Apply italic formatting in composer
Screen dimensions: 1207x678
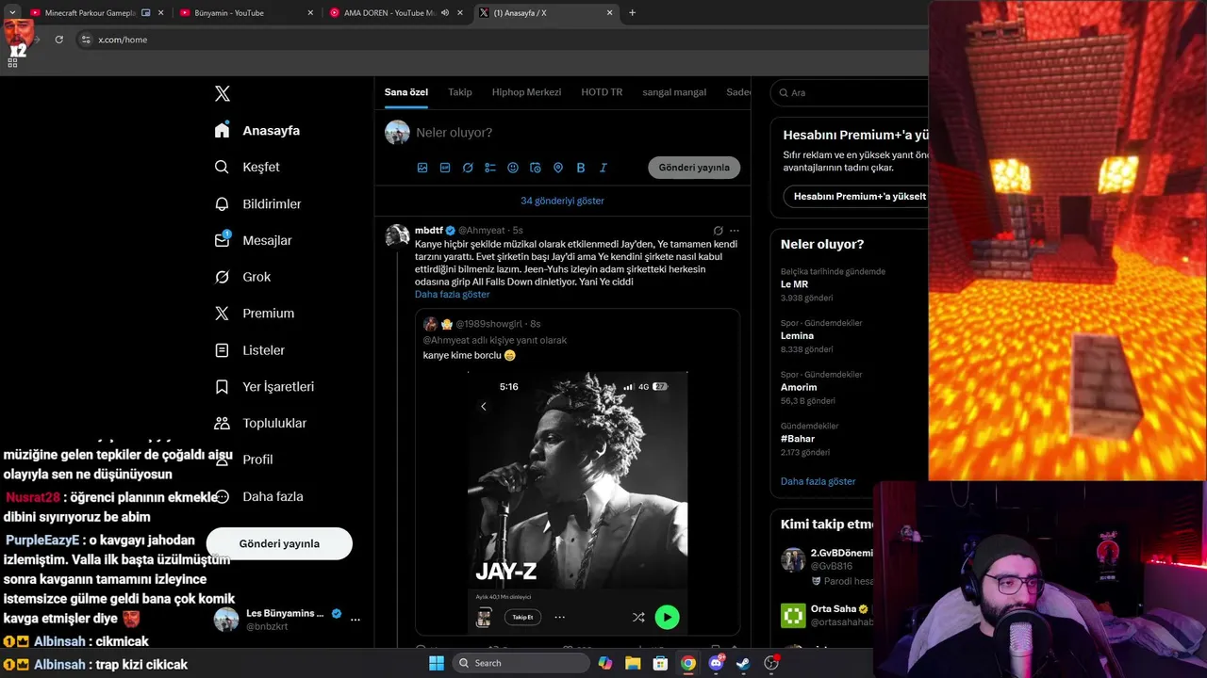pos(603,168)
